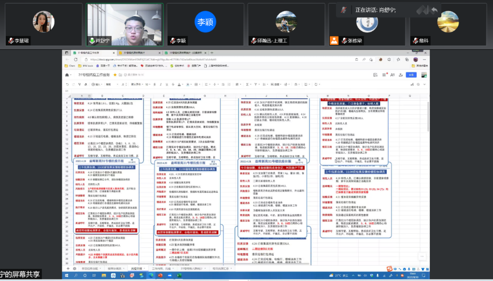This screenshot has height=281, width=493.
Task: Switch to second browser tab with yellow icon
Action: (140, 53)
